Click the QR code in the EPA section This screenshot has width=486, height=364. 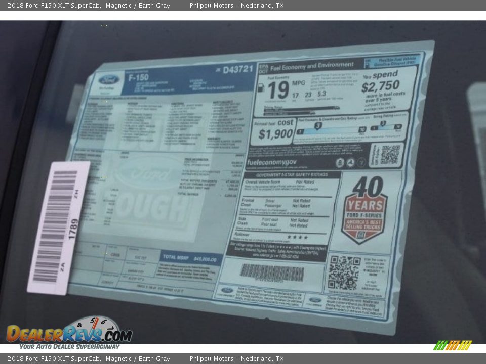(389, 155)
